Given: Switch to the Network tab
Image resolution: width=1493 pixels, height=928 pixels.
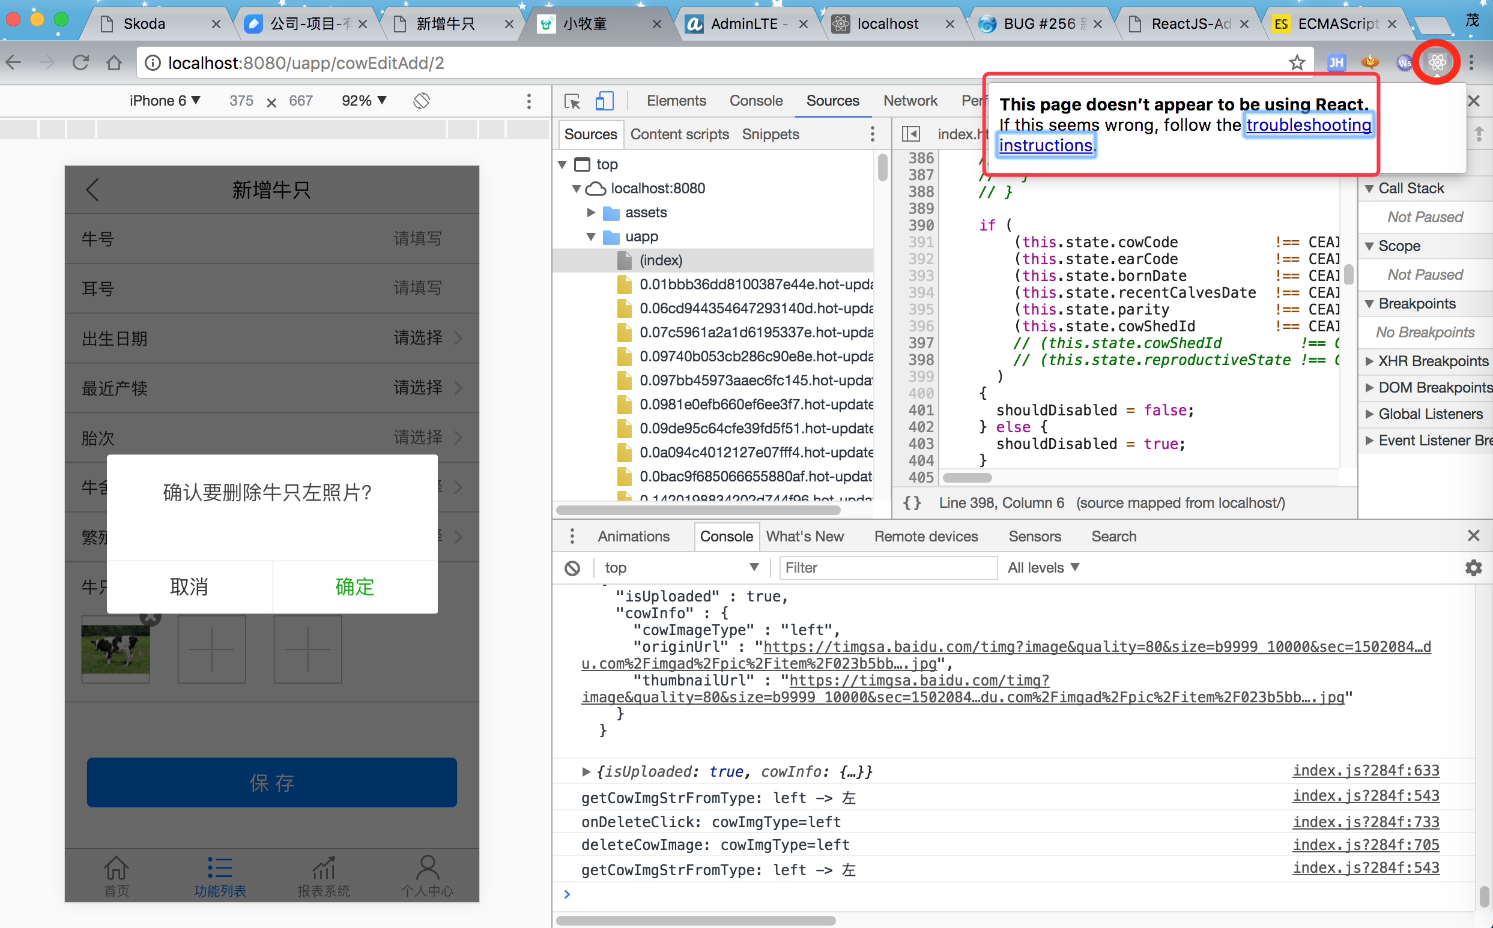Looking at the screenshot, I should pos(910,101).
